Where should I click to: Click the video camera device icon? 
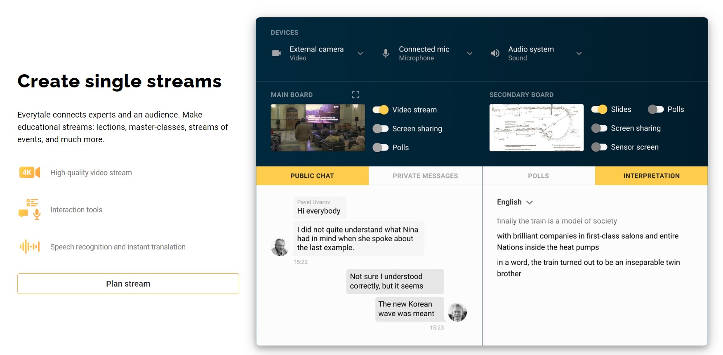click(x=276, y=53)
